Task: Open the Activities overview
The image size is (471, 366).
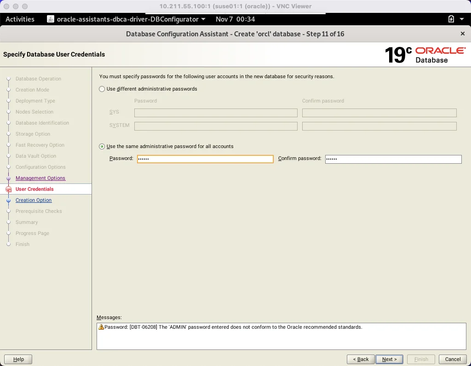Action: pyautogui.click(x=20, y=19)
